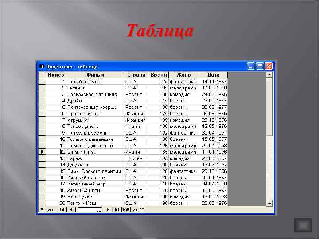Click the cell 'Затерянный мир'
The image size is (319, 239).
pos(95,184)
